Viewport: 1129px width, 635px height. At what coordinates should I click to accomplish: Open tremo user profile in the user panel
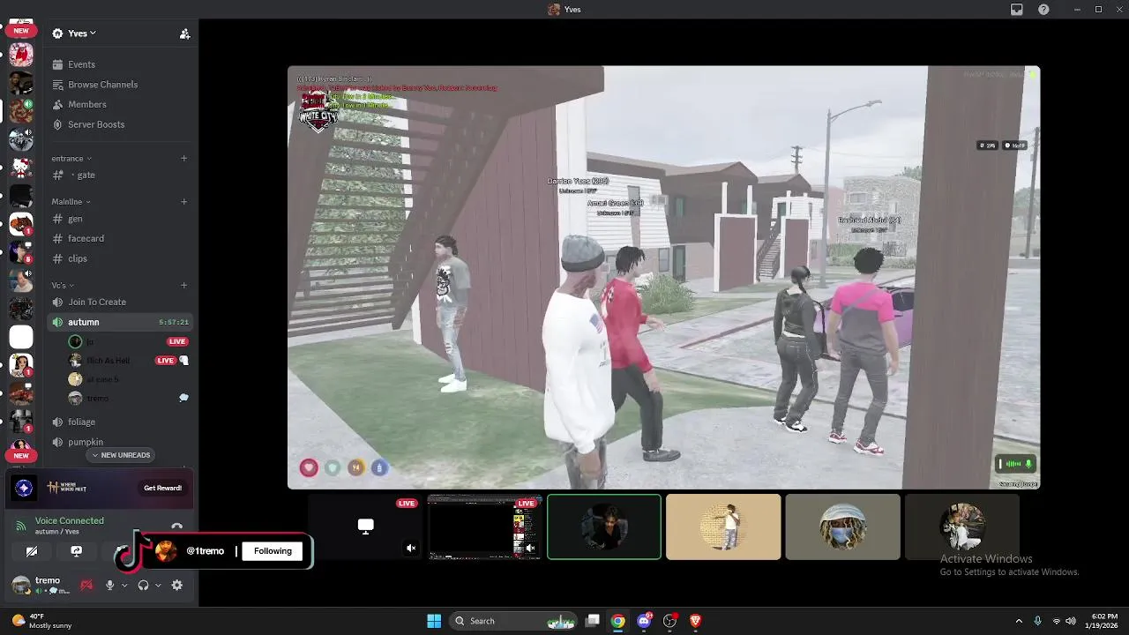tap(40, 585)
